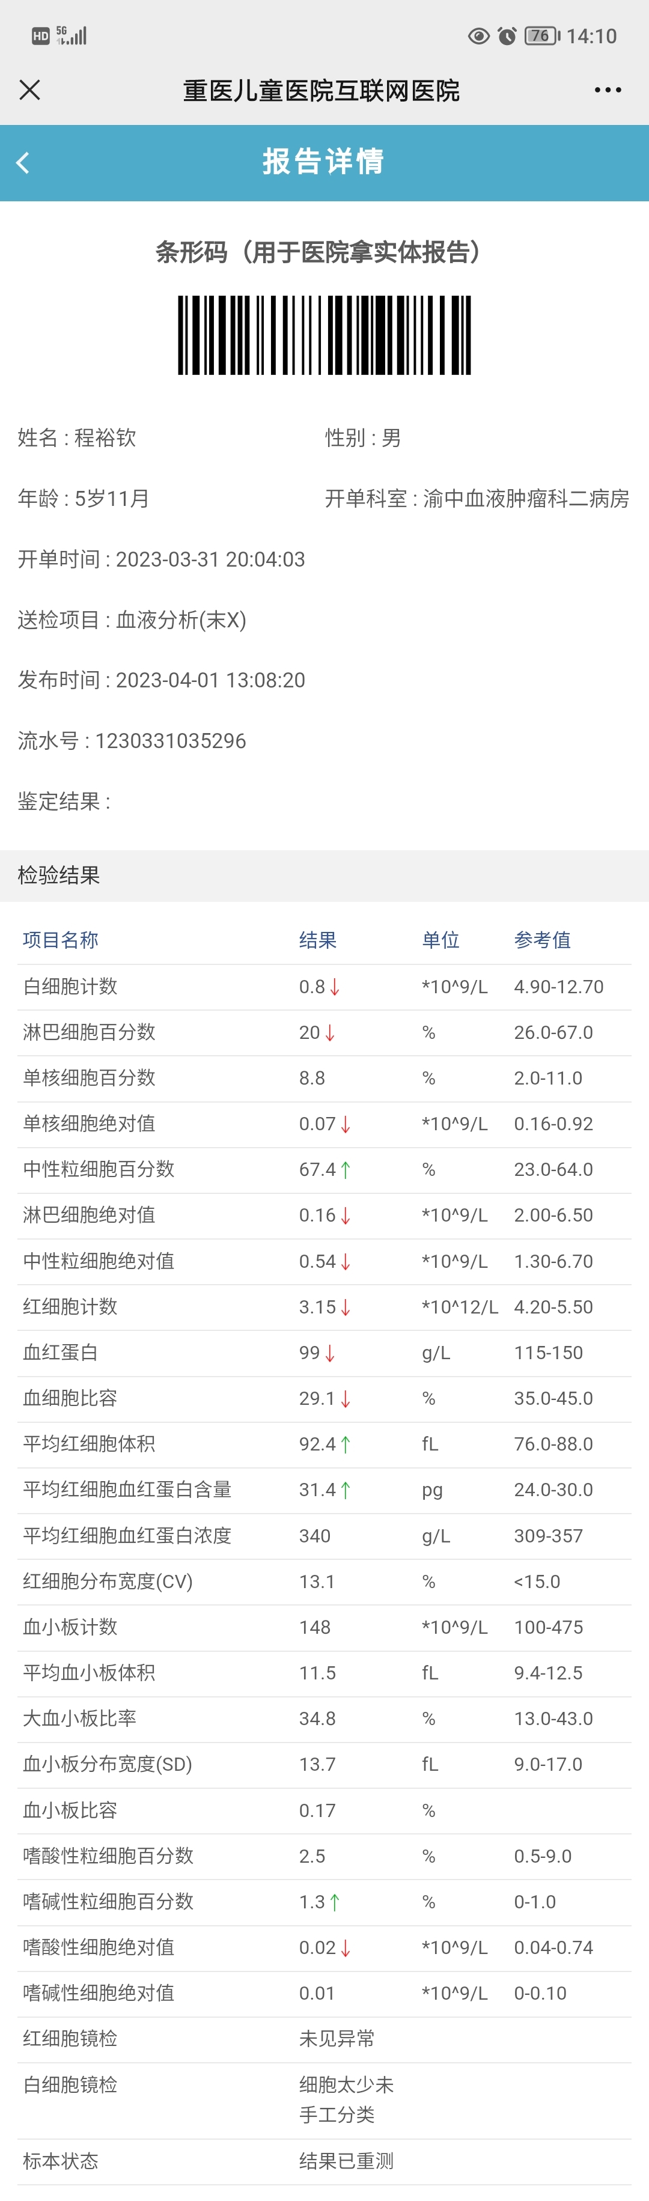Select department 渝中血液肿瘤科二病房
Image resolution: width=649 pixels, height=2201 pixels.
pyautogui.click(x=526, y=499)
